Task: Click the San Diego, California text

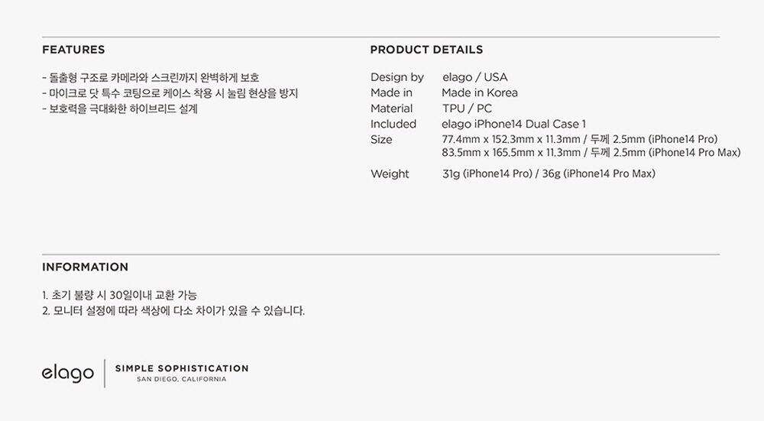Action: 181,379
